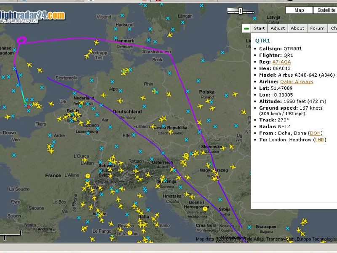Screen dimensions: 337x253
Task: Click the Polska country label
Action: pos(207,92)
